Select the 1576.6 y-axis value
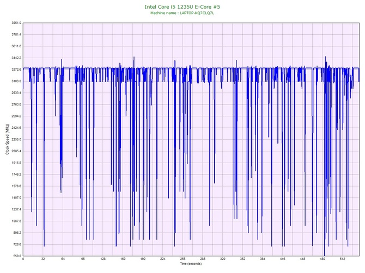This screenshot has height=273, width=365. pyautogui.click(x=16, y=186)
